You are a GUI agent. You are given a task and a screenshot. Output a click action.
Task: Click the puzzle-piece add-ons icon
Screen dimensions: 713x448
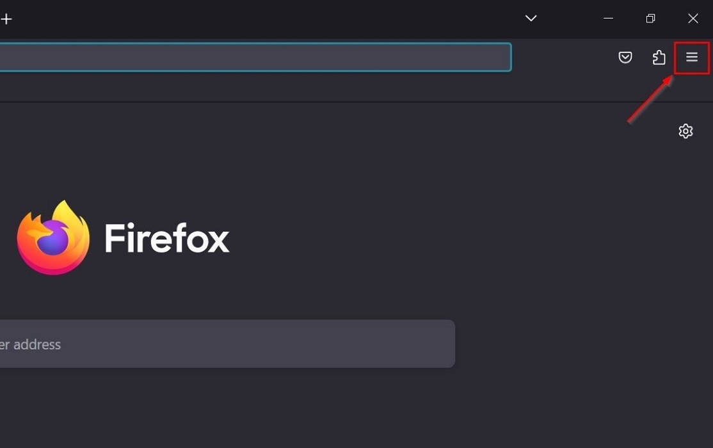[659, 57]
